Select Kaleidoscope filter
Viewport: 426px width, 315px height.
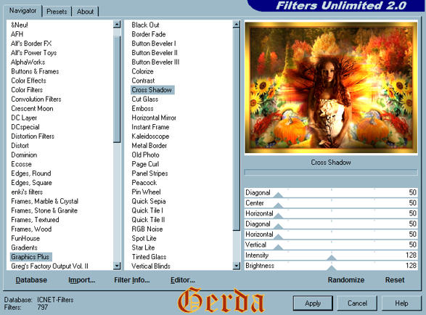(150, 136)
